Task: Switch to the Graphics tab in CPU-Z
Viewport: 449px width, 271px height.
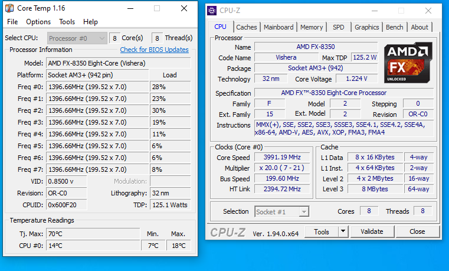Action: [x=367, y=27]
